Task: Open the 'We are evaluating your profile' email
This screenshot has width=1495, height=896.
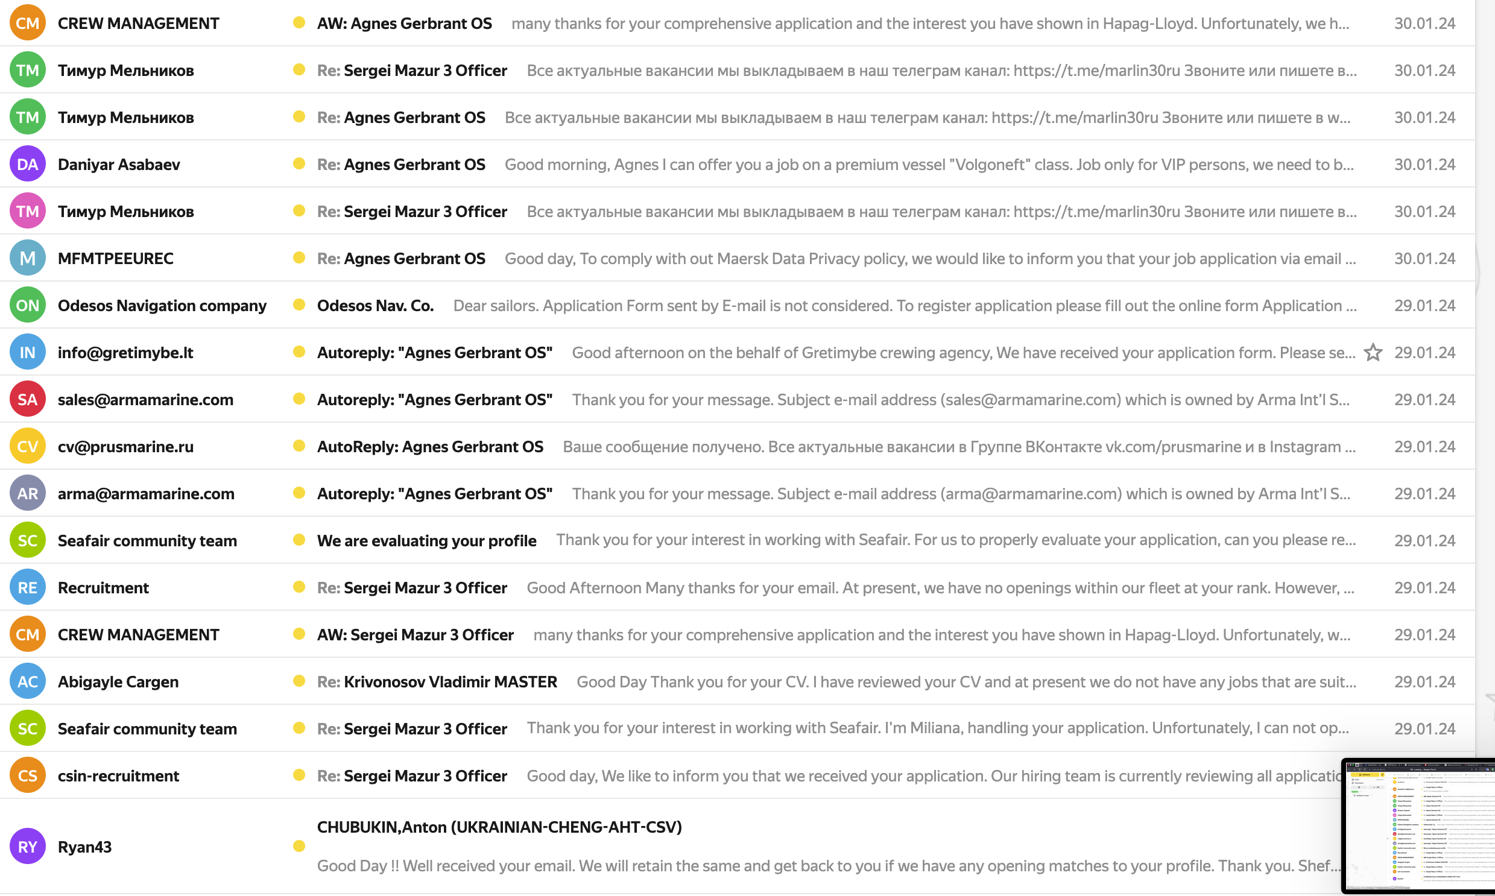Action: [426, 540]
